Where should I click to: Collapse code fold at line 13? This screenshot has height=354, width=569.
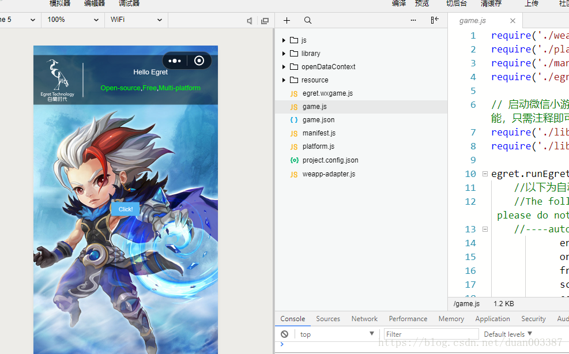point(485,229)
